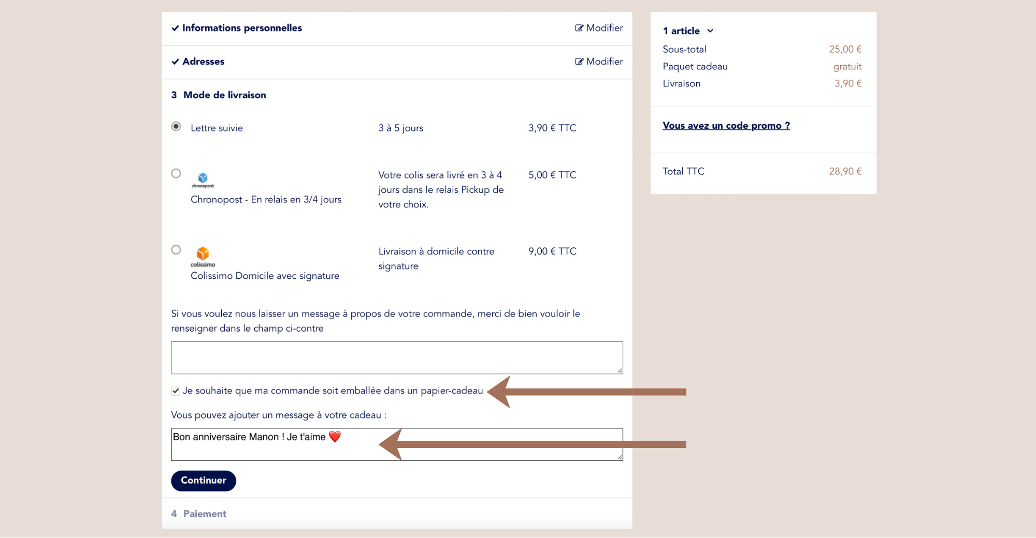Image resolution: width=1036 pixels, height=538 pixels.
Task: Select Lettre suivie delivery option
Action: pyautogui.click(x=176, y=127)
